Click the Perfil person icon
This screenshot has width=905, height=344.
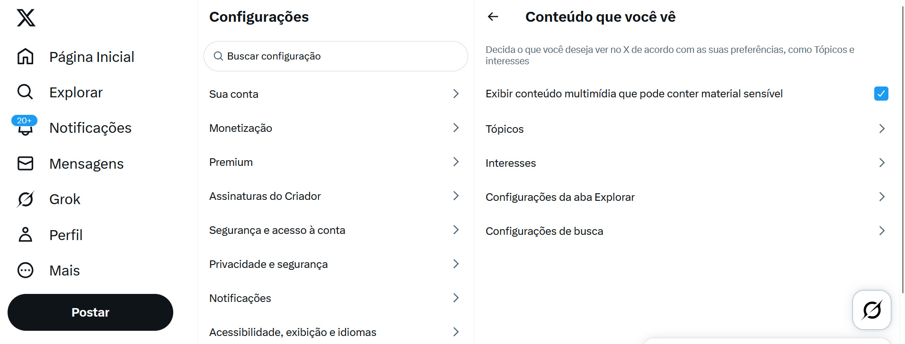pos(25,235)
